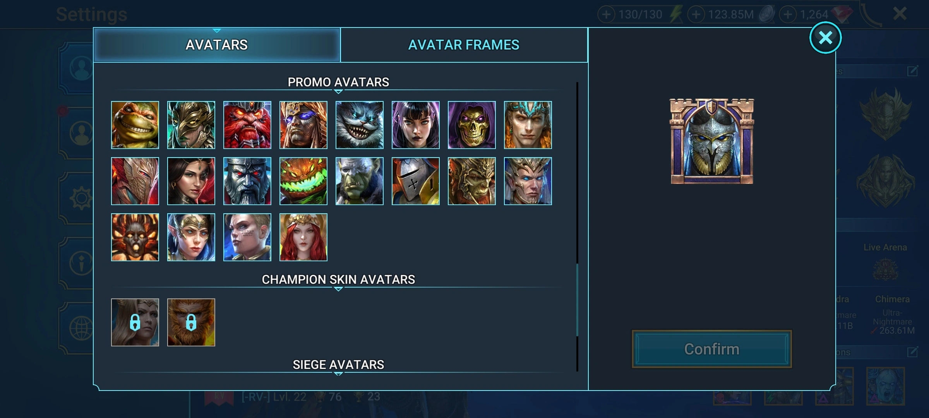Add more energy with the plus button
Screen dimensions: 929x418
[606, 15]
